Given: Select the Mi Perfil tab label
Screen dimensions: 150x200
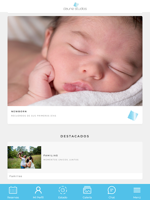Looking at the screenshot, I should pos(38,197).
